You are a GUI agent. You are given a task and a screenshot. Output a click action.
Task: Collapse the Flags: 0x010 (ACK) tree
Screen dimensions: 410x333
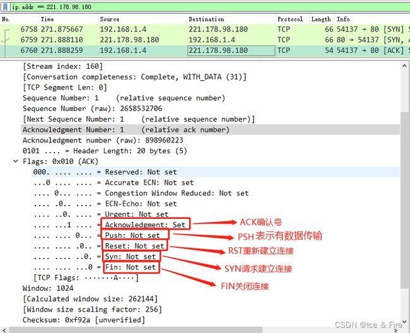[x=16, y=161]
